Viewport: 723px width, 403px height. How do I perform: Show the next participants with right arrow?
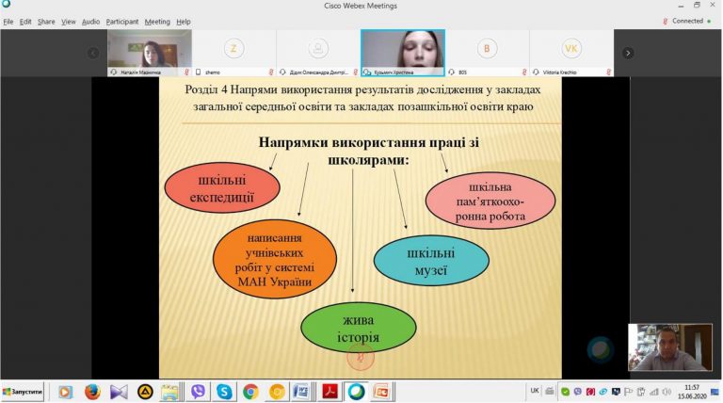pyautogui.click(x=628, y=54)
